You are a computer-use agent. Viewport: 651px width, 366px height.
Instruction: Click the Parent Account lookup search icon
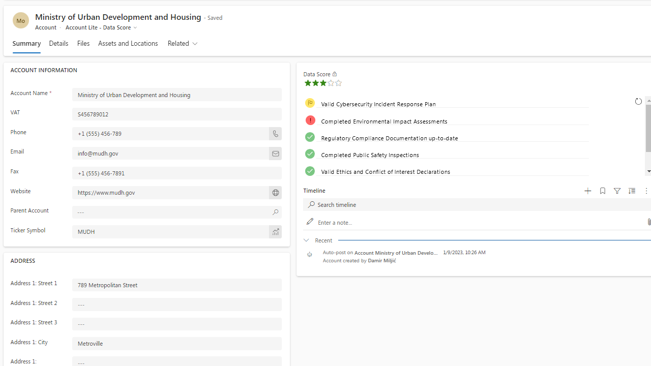[275, 212]
